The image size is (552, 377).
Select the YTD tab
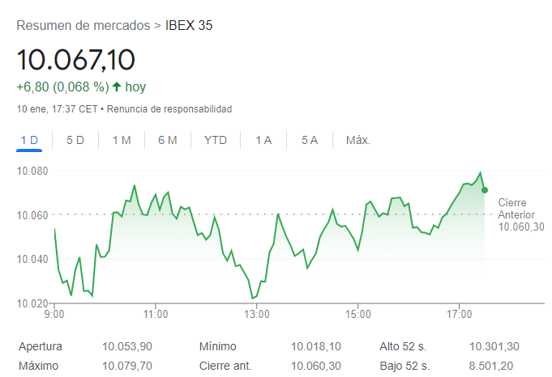click(216, 140)
